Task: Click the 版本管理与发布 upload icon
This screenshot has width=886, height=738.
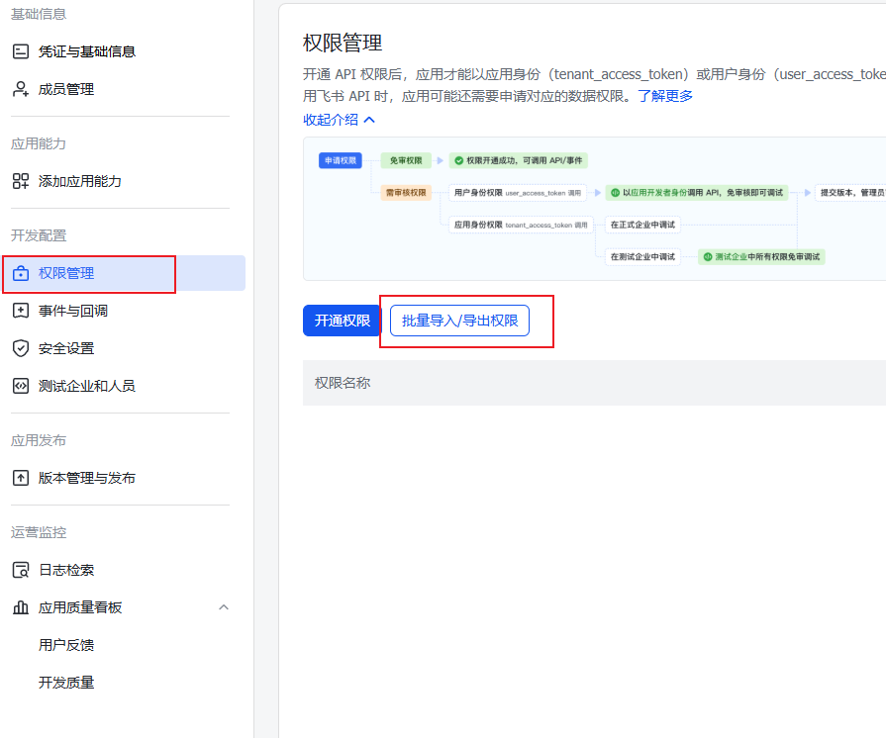Action: (x=21, y=478)
